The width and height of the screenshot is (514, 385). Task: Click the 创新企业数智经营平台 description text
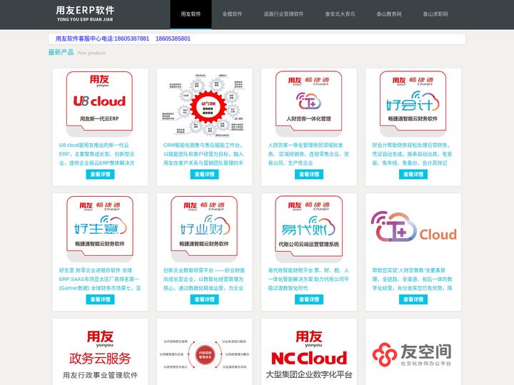coord(204,279)
